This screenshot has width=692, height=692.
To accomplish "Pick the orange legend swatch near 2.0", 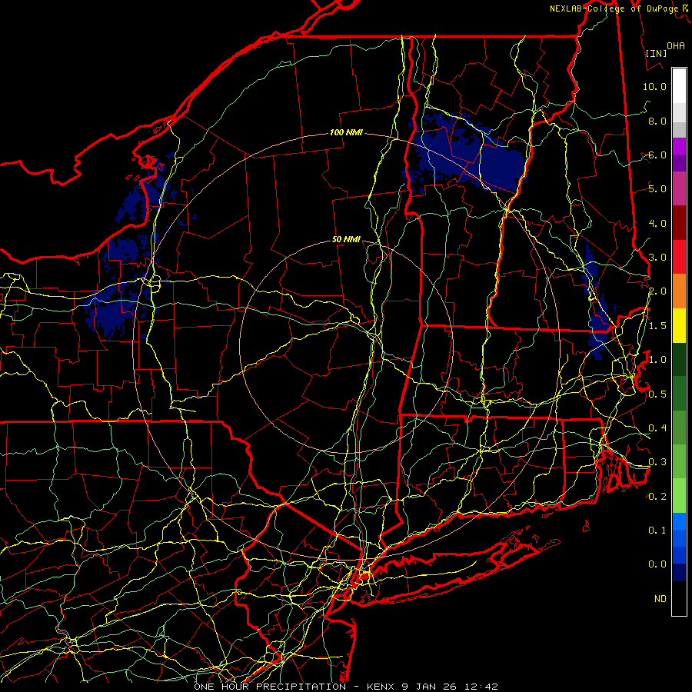I will point(679,291).
